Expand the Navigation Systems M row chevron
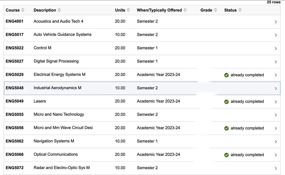Screen dimensions: 285x175 pos(276,141)
